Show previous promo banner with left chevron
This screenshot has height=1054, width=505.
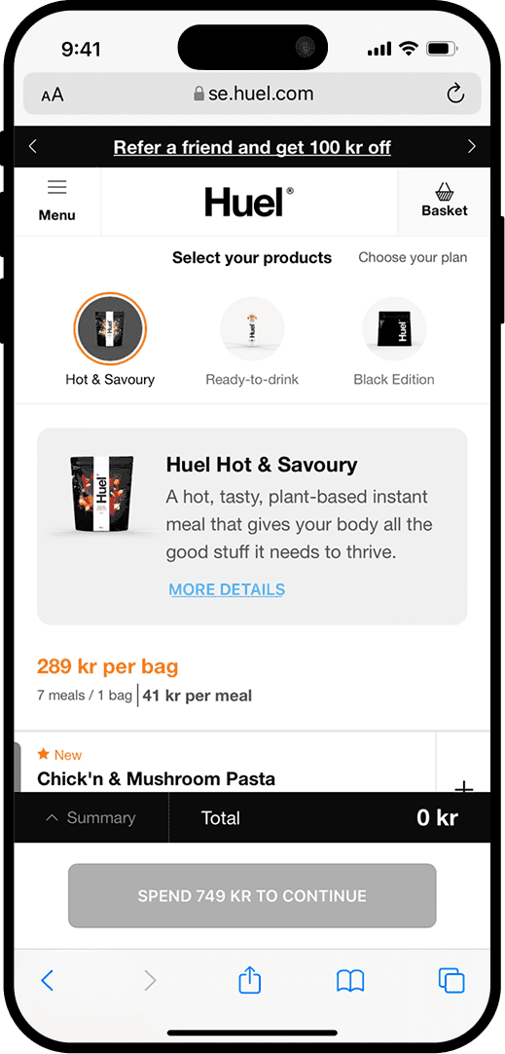[x=33, y=146]
